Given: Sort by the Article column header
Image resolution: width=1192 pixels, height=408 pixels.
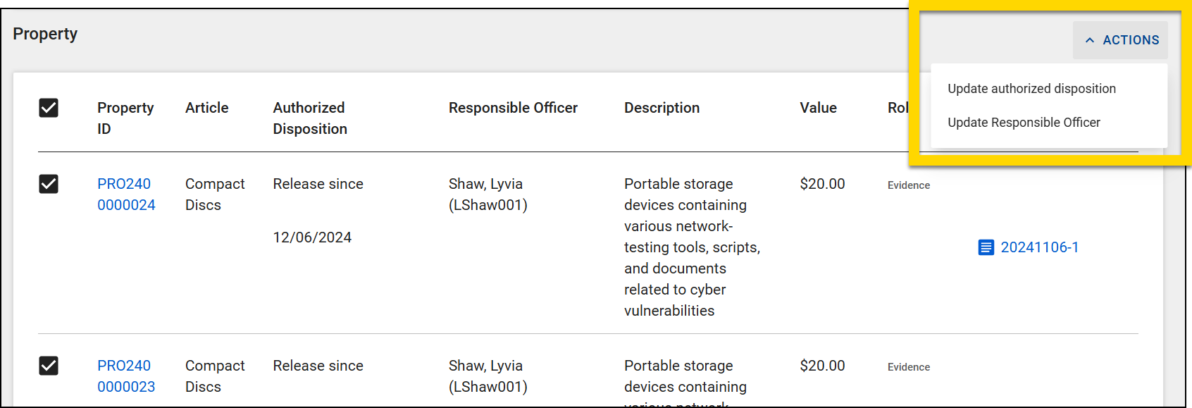Looking at the screenshot, I should 206,107.
